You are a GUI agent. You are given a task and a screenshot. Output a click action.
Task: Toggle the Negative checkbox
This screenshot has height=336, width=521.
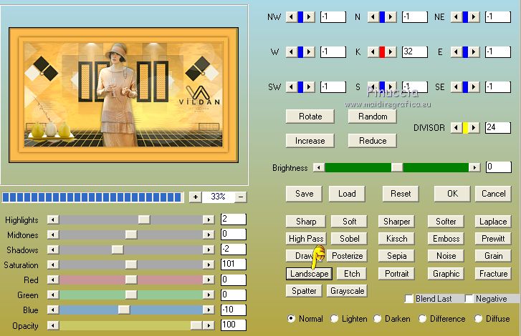point(469,299)
